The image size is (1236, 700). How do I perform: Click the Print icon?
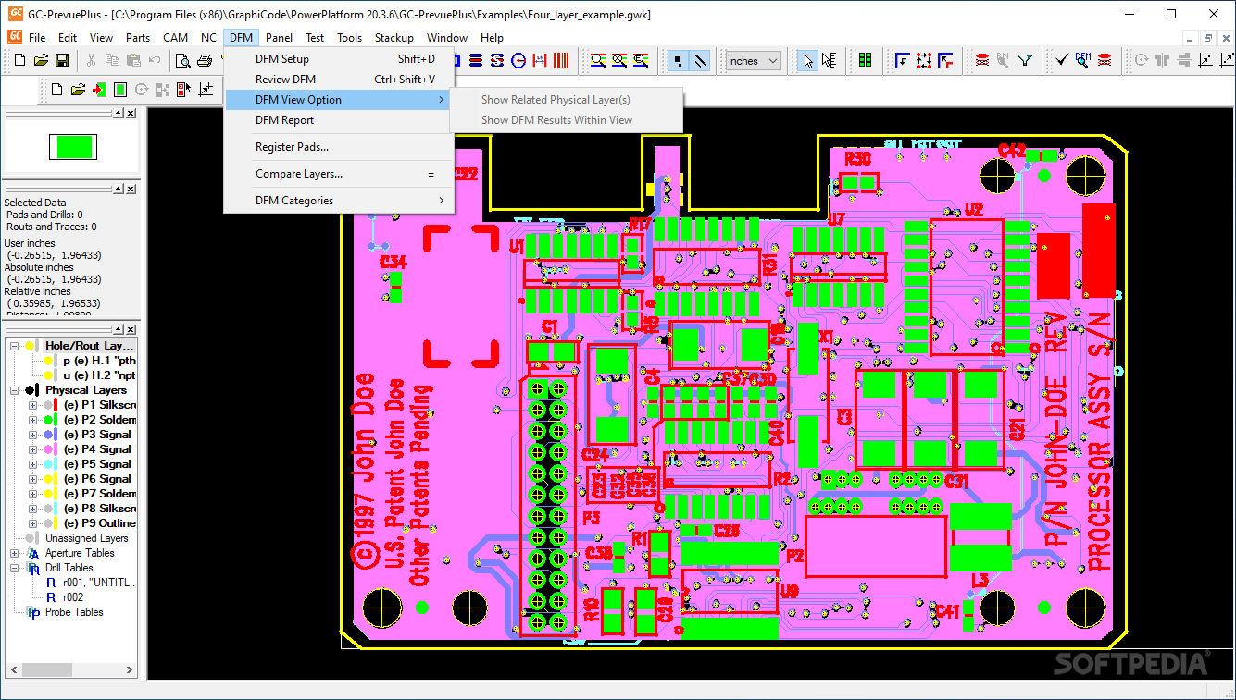[205, 61]
